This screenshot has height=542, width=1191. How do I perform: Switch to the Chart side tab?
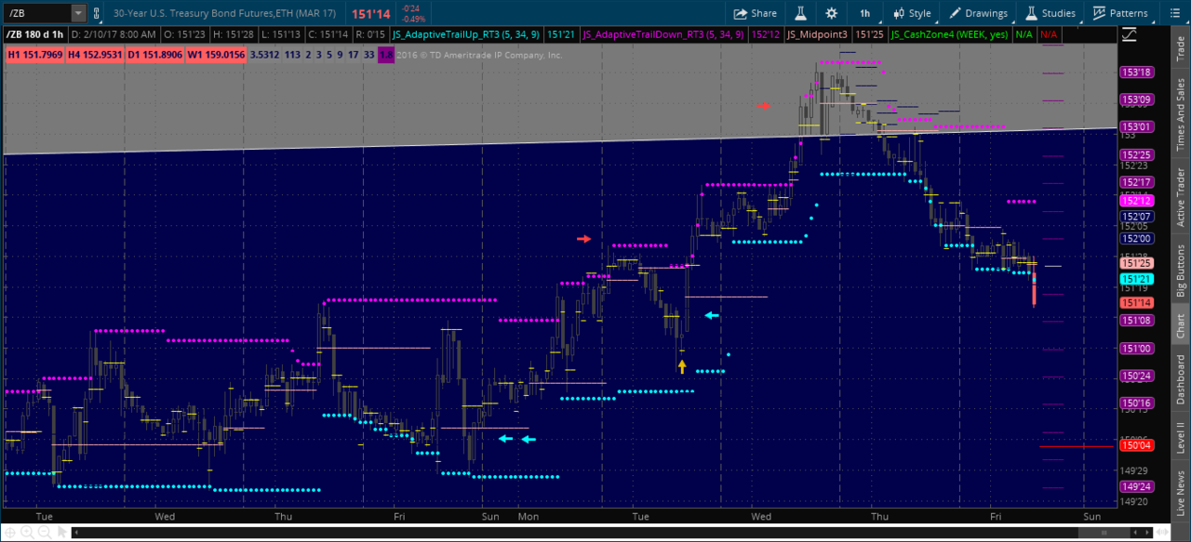click(x=1181, y=325)
